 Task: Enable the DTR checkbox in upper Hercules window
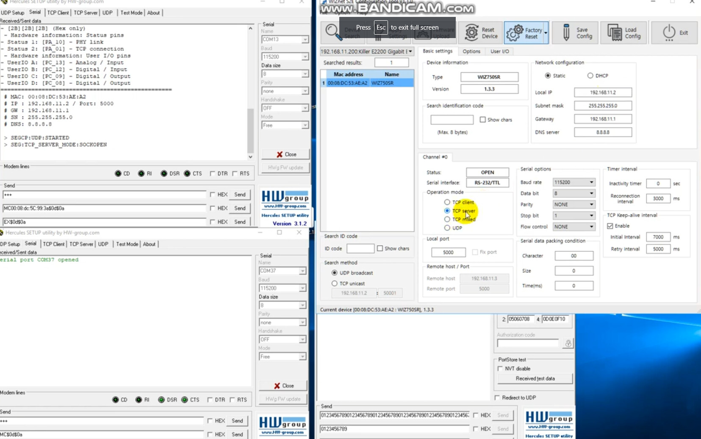coord(212,173)
